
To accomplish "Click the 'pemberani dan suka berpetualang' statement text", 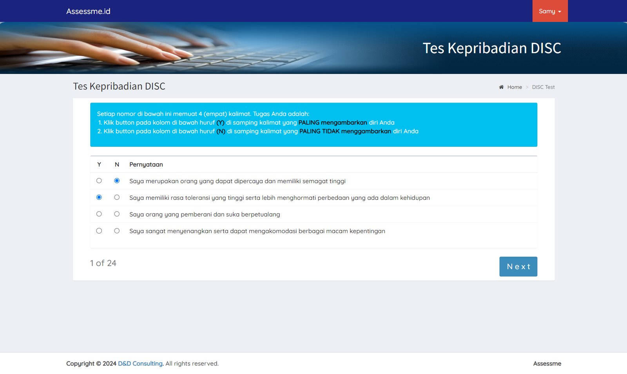I will coord(205,214).
